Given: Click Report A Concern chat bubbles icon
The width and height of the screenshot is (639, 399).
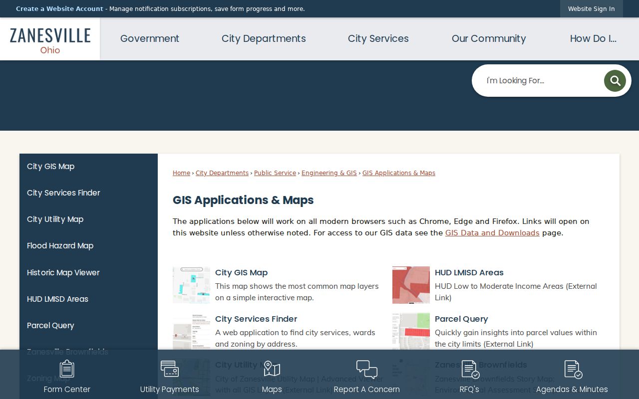Looking at the screenshot, I should [367, 370].
